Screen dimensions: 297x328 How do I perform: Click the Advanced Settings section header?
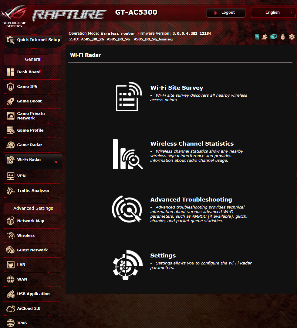coord(33,208)
